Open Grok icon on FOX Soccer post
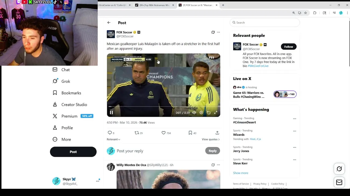This screenshot has height=196, width=350. [213, 32]
